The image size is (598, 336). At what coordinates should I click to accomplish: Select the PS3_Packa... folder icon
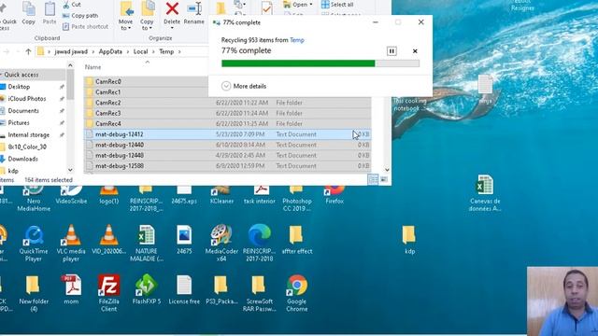pos(221,289)
